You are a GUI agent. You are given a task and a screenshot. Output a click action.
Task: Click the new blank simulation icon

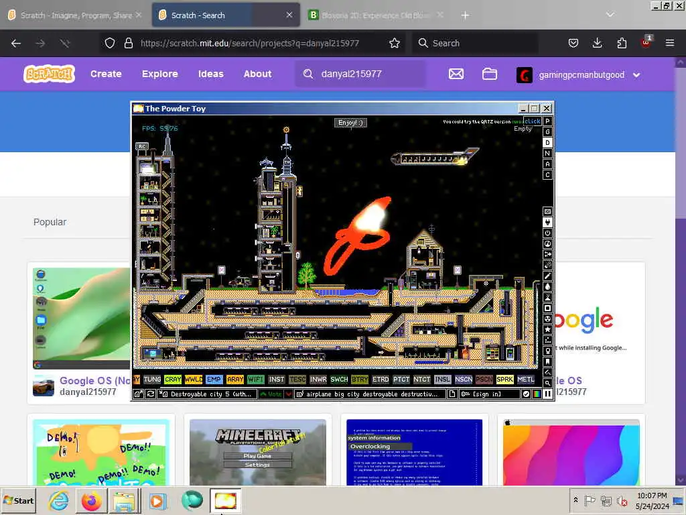[x=452, y=394]
